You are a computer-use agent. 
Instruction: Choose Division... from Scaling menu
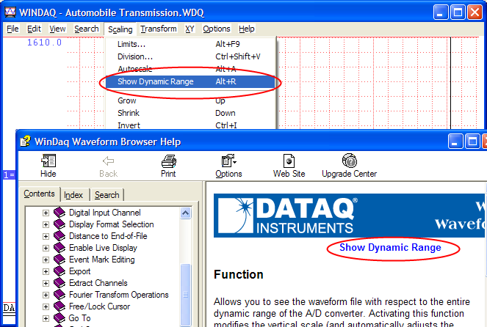pos(190,56)
